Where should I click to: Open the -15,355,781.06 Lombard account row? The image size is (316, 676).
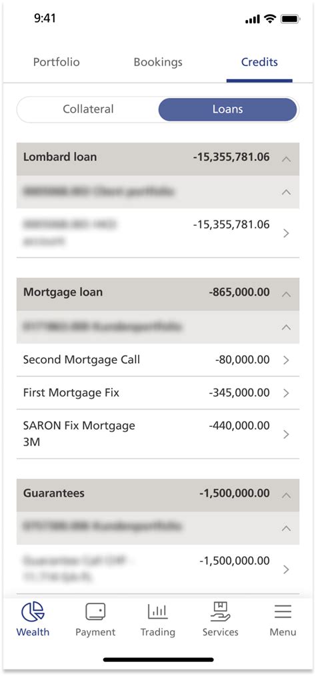click(x=158, y=233)
